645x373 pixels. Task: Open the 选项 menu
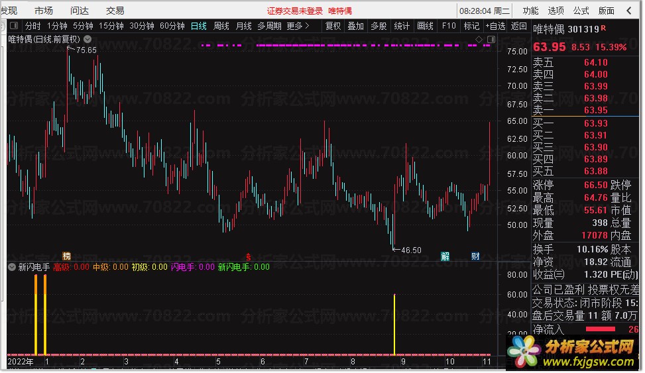556,11
